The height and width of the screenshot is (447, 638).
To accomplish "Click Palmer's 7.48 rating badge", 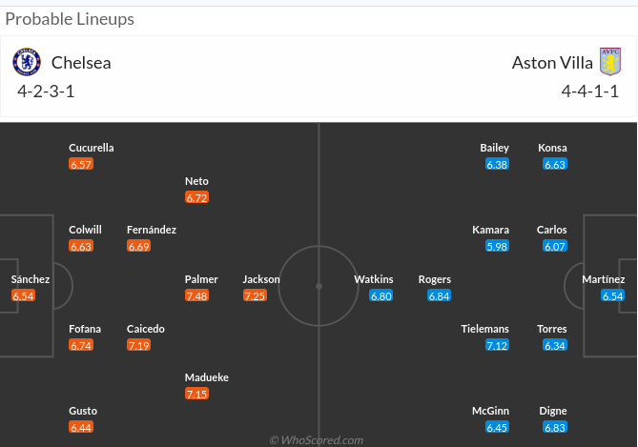I will click(196, 296).
